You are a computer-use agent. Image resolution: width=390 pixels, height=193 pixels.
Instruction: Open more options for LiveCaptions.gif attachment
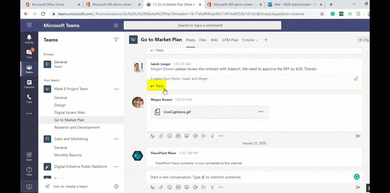coord(261,112)
